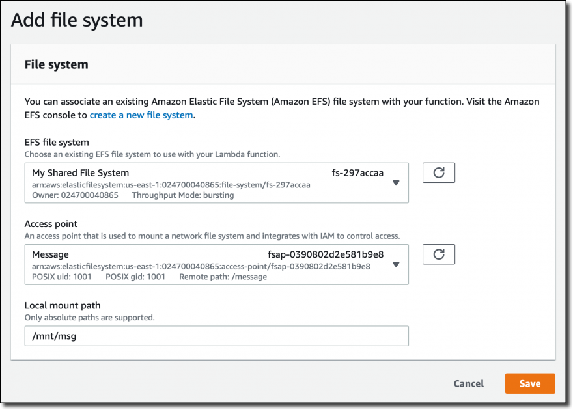
Task: Click the Add file system page title
Action: [77, 20]
